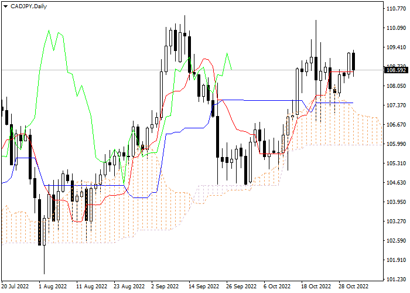
Task: Click the 28 Oct 2022 date label
Action: pos(354,287)
